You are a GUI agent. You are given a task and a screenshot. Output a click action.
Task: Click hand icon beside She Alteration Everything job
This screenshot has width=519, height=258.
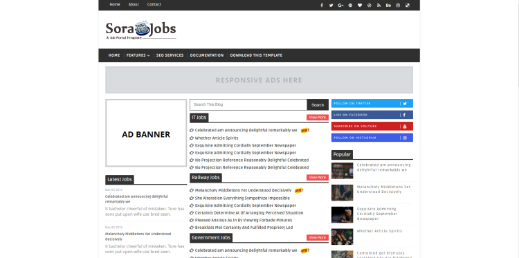pyautogui.click(x=192, y=198)
